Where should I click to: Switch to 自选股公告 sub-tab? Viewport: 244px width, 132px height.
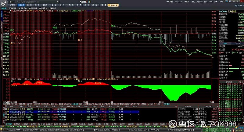[23, 8]
